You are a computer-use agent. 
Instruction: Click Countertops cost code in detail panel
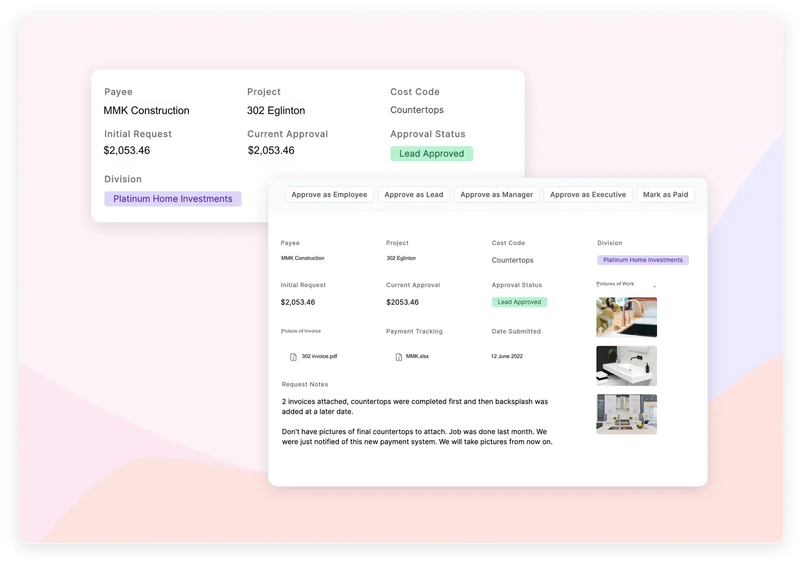(x=512, y=260)
